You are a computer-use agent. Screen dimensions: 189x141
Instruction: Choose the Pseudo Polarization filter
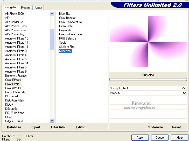71,34
